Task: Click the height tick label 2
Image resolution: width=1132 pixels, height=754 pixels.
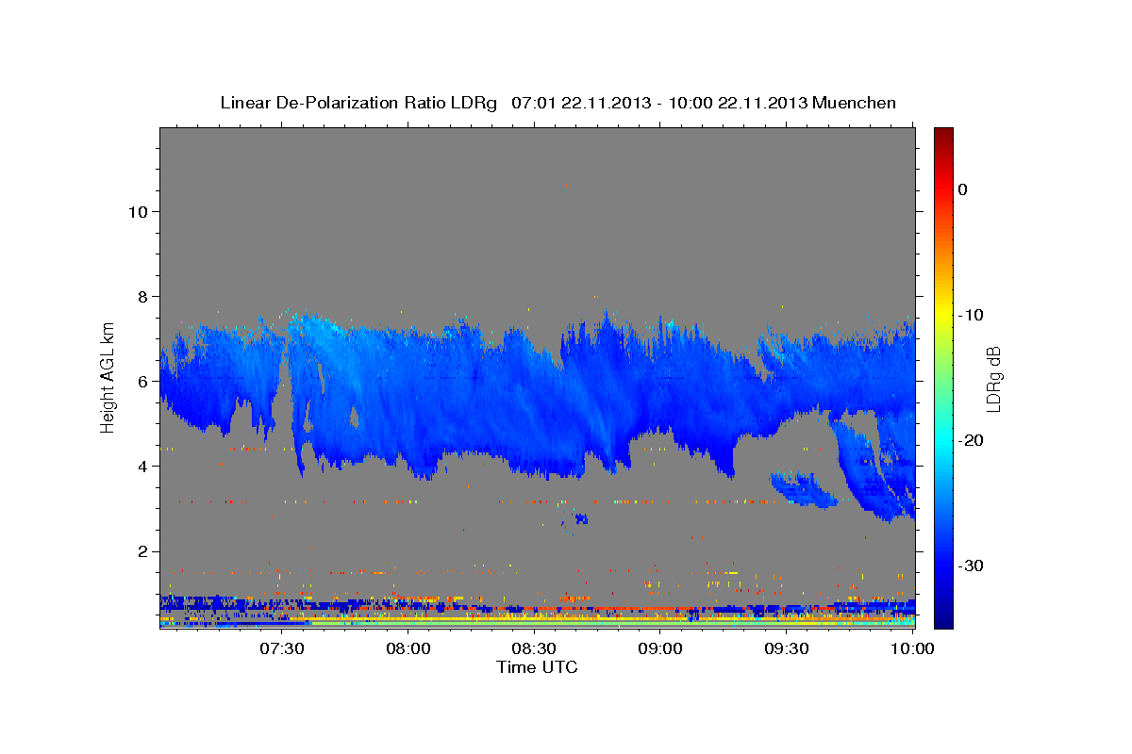Action: 143,550
